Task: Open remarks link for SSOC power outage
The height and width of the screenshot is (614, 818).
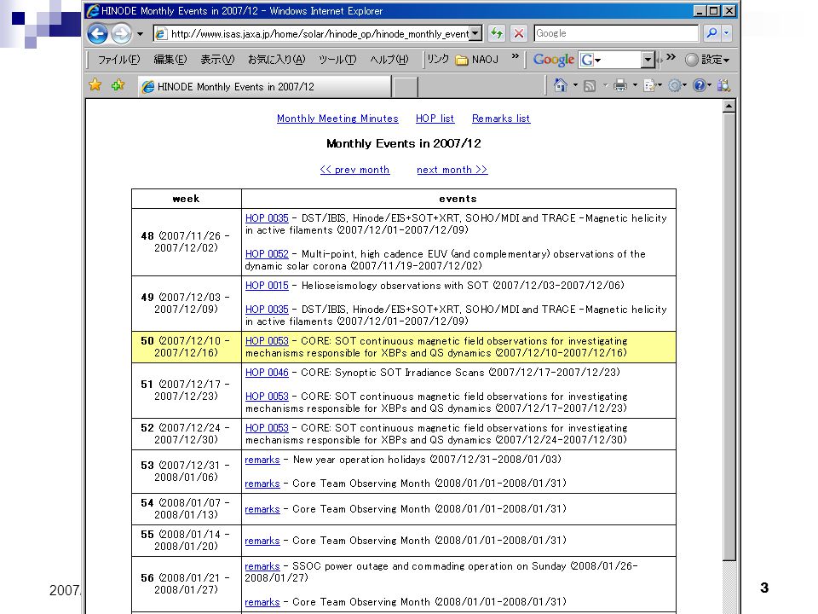Action: pyautogui.click(x=262, y=566)
